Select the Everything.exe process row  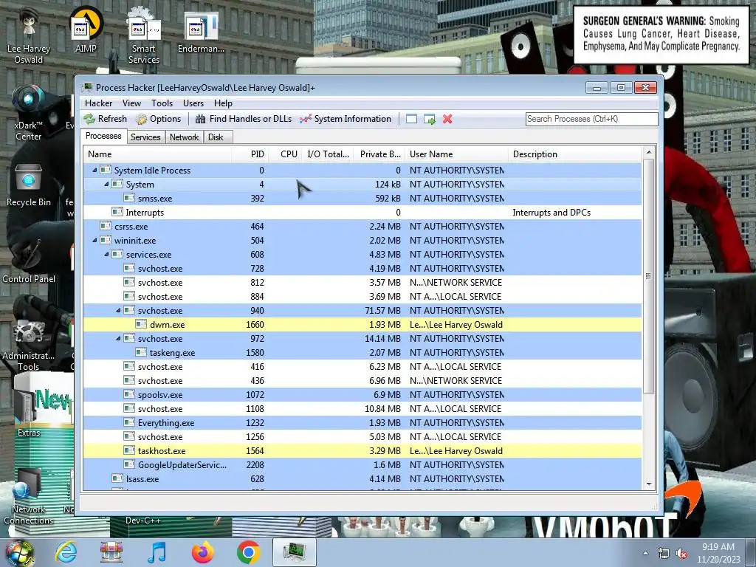362,423
